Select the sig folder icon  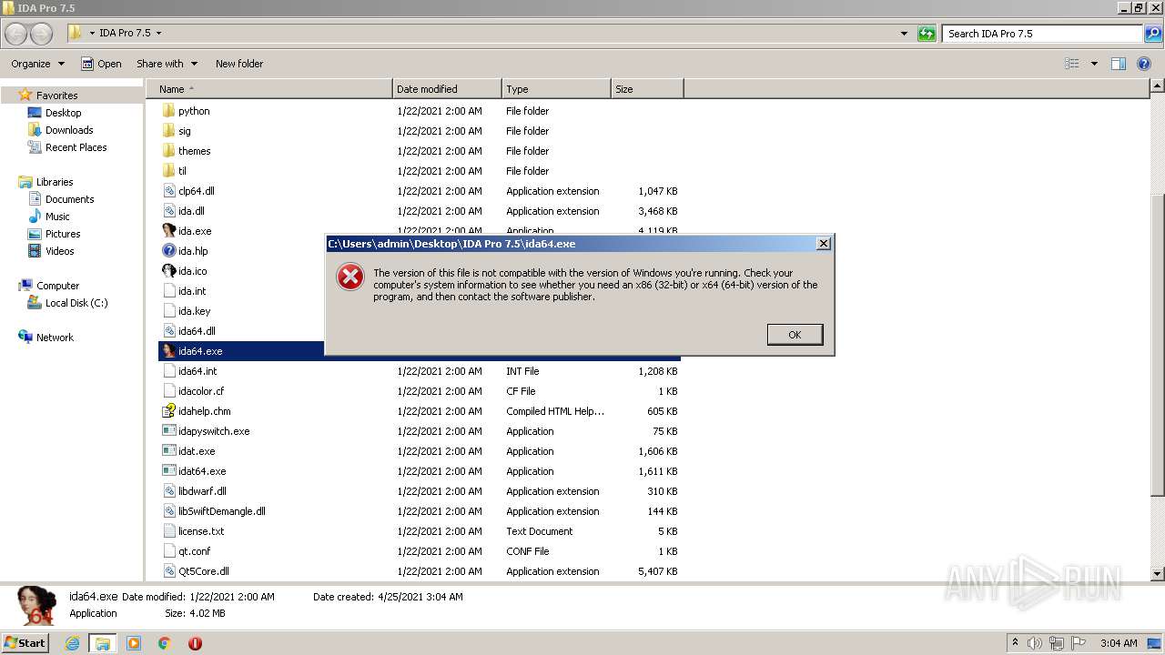pos(168,131)
